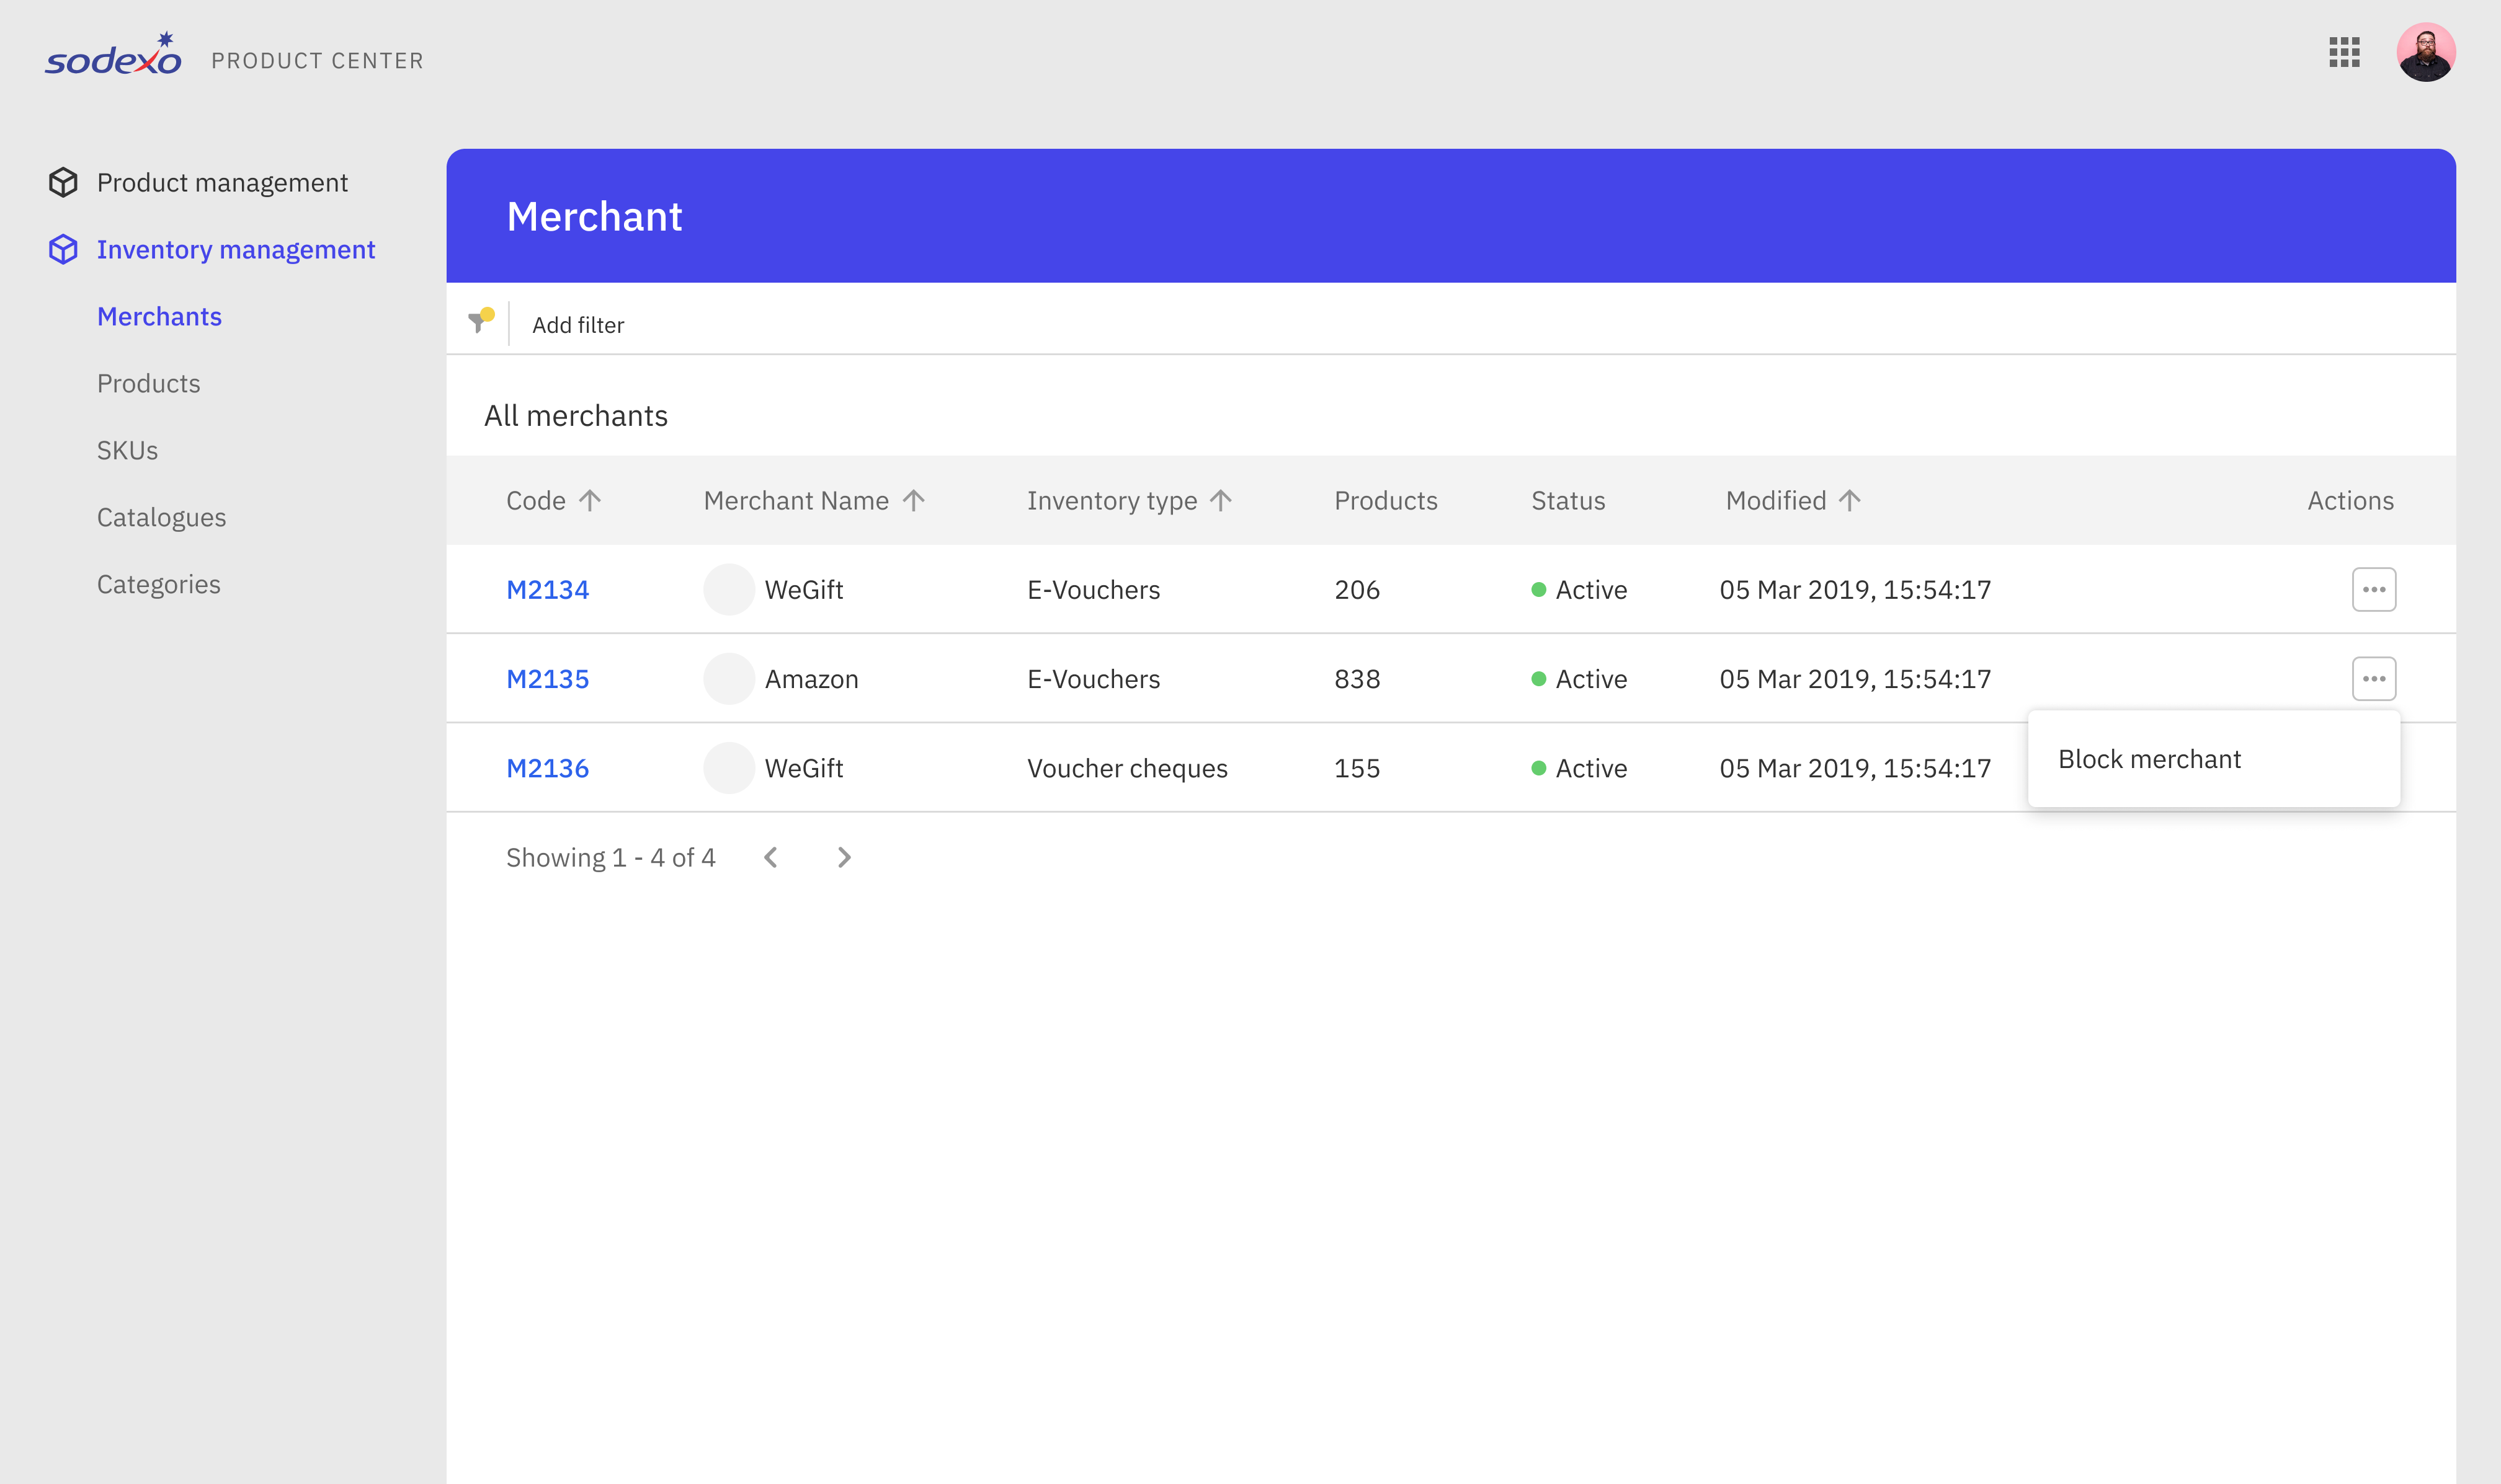2501x1484 pixels.
Task: Open merchant code M2136 link
Action: coord(547,768)
